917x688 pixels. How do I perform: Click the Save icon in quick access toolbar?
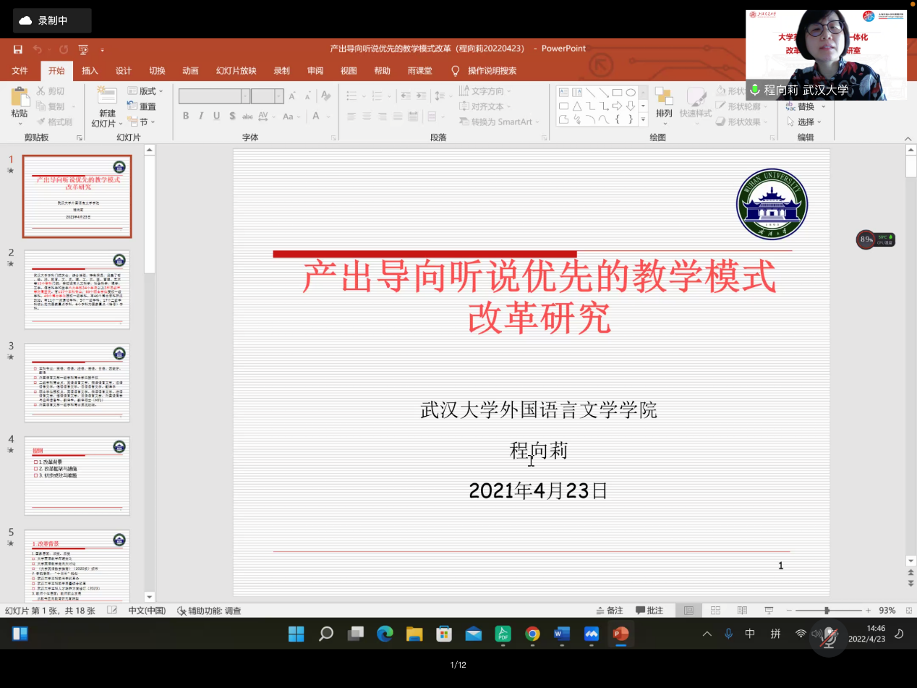point(18,49)
